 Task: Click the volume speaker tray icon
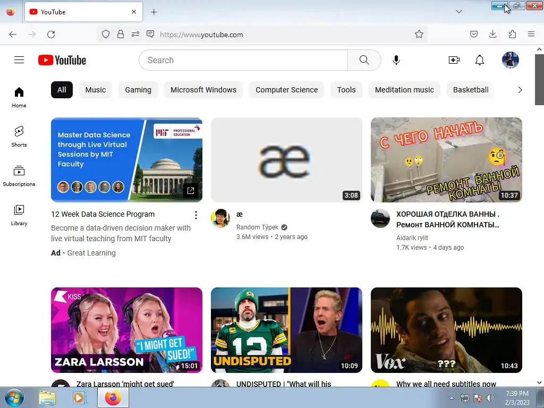click(490, 398)
